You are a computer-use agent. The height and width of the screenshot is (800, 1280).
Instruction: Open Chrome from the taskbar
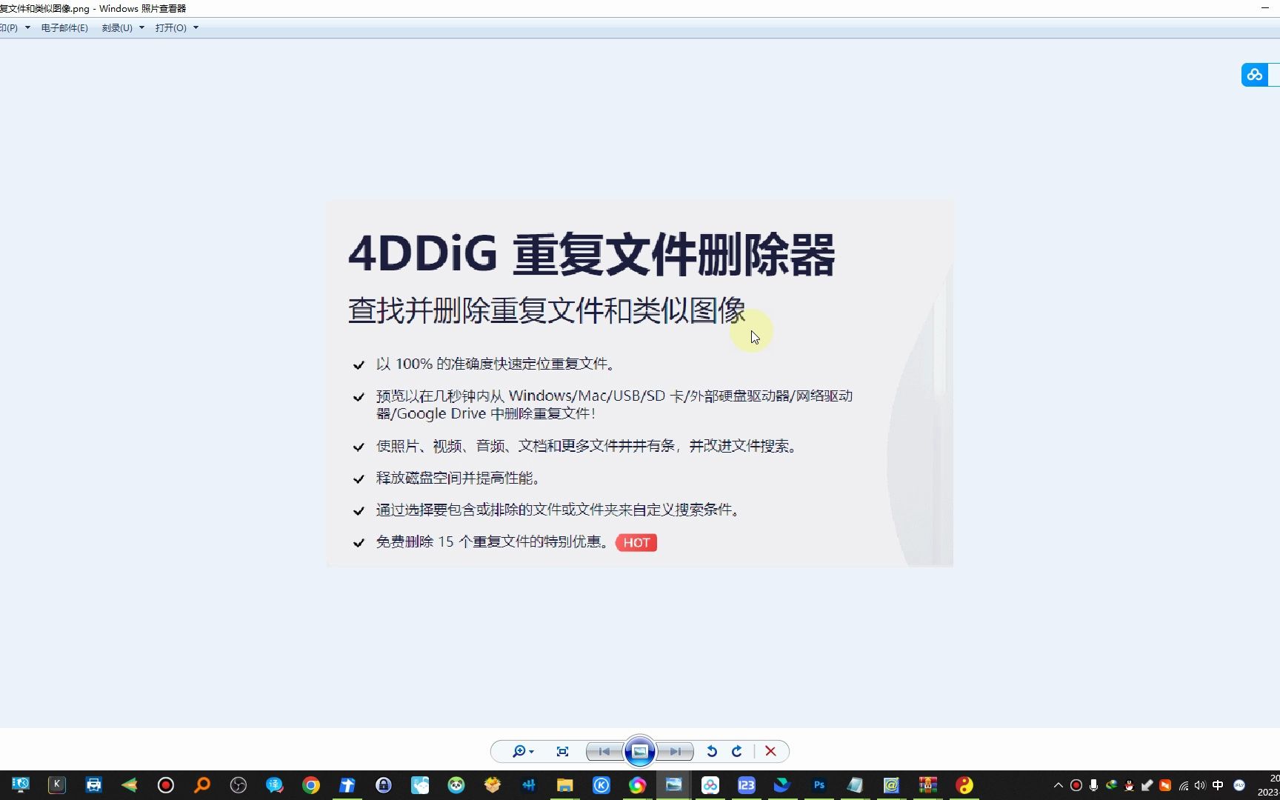tap(311, 785)
